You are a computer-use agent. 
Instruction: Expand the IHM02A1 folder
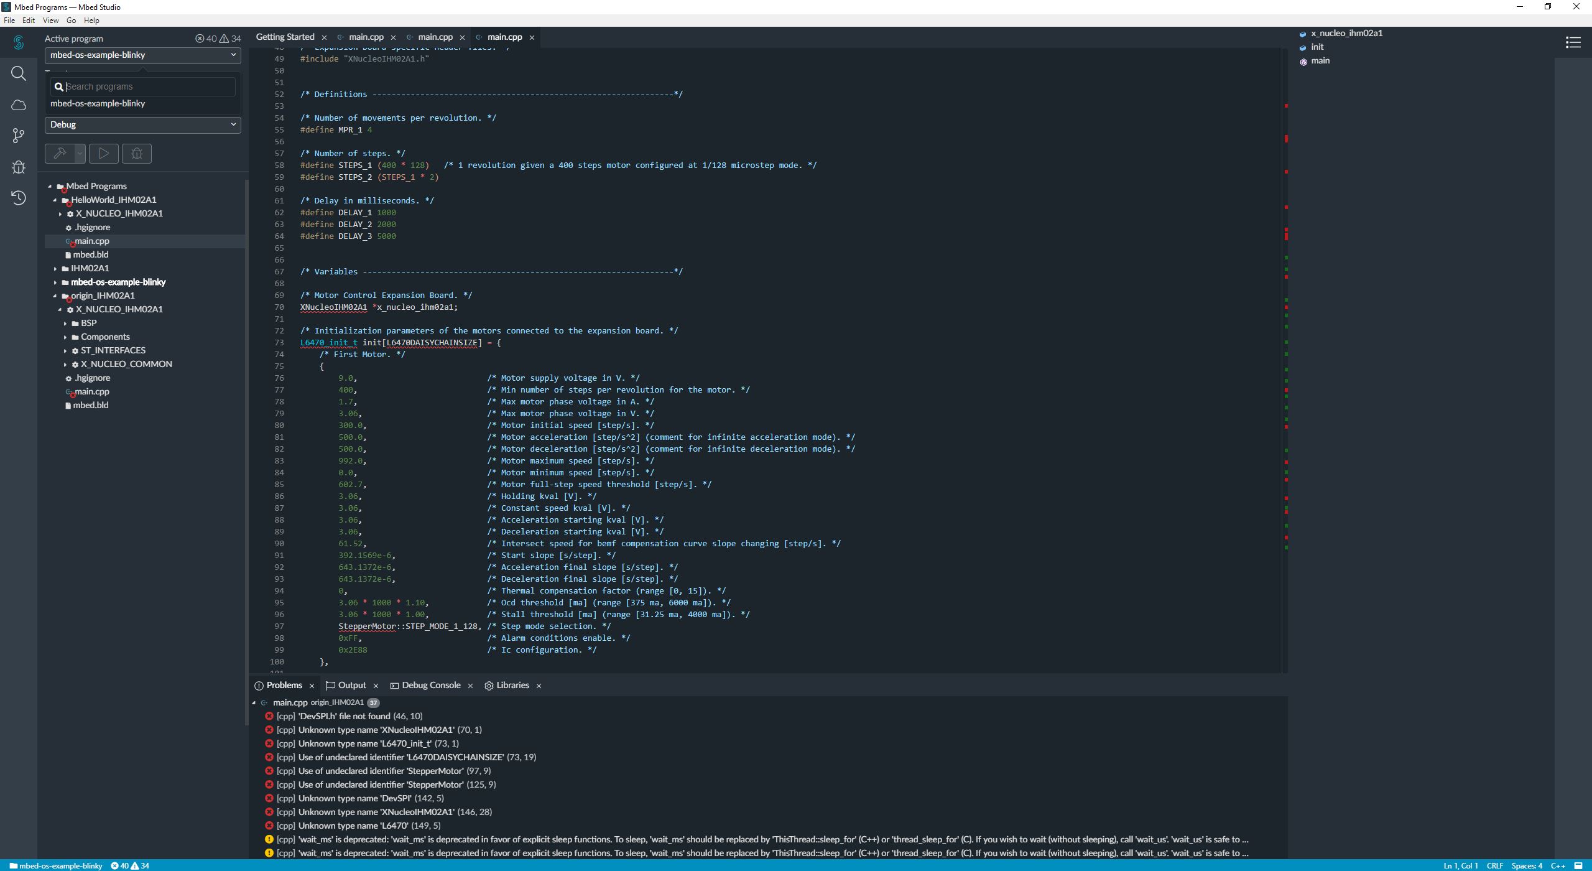pyautogui.click(x=55, y=269)
